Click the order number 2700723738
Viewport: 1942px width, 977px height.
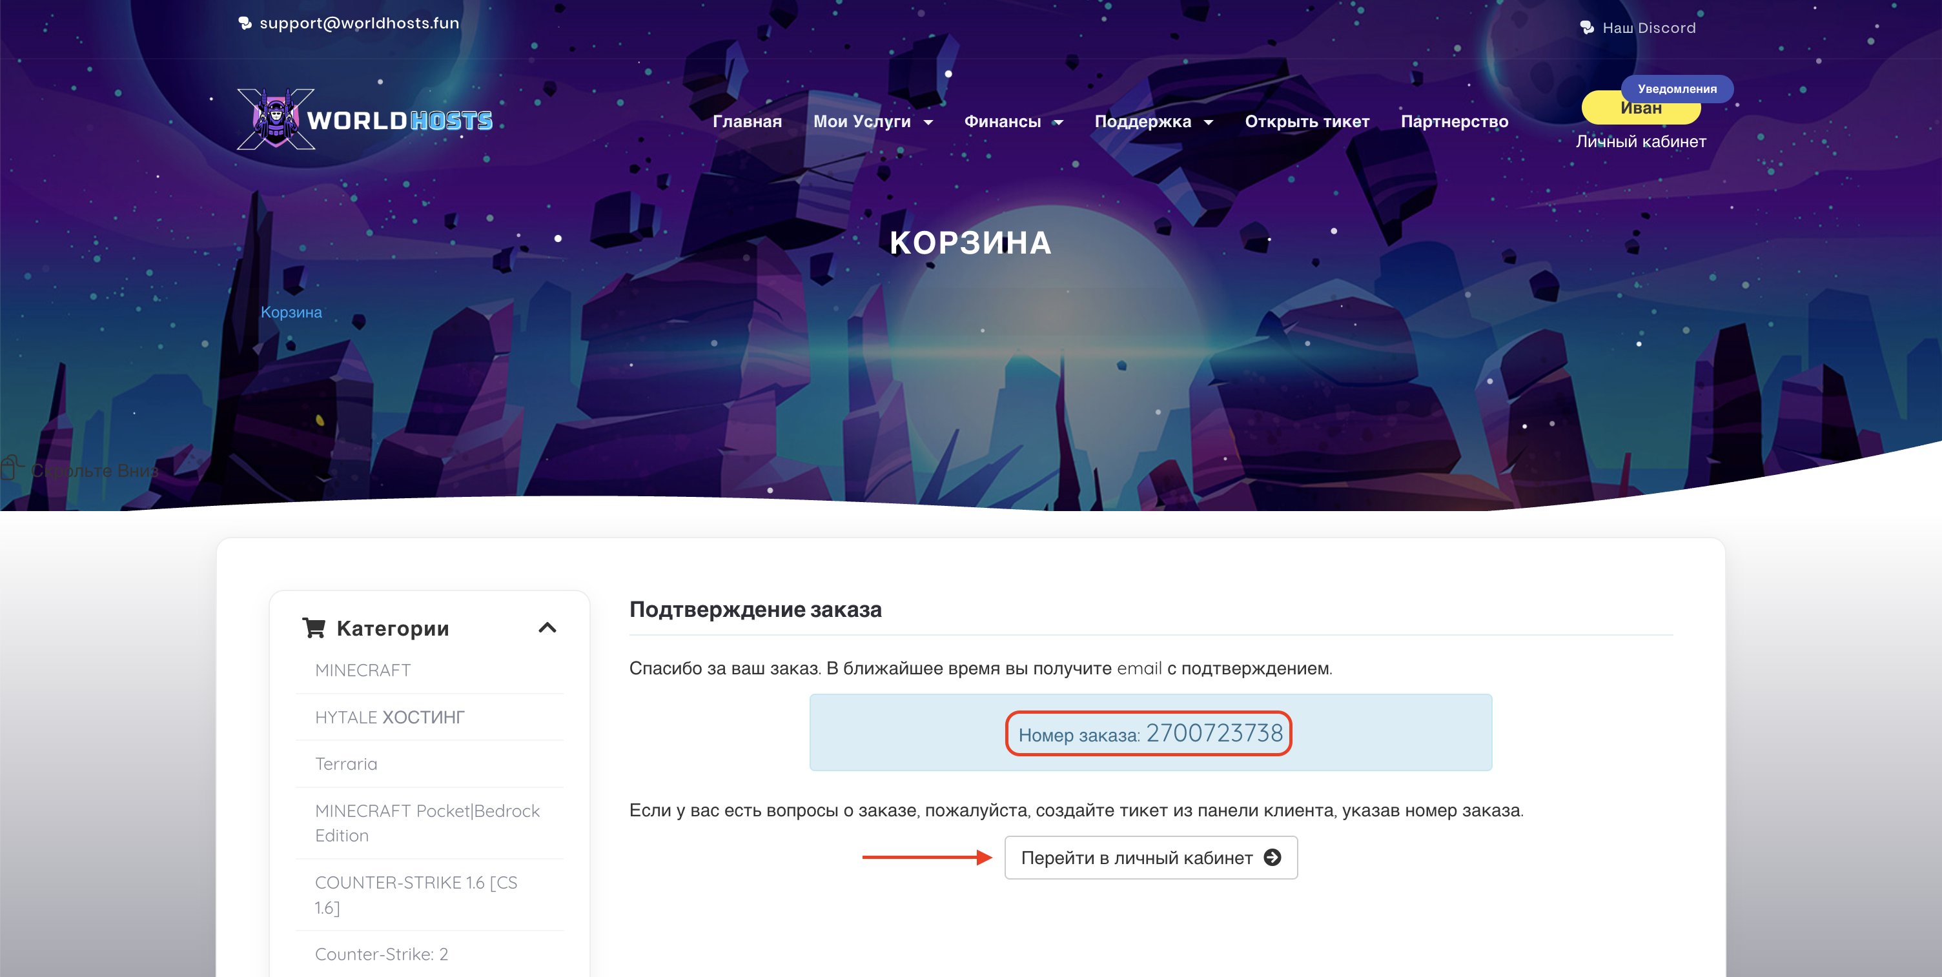coord(1214,733)
